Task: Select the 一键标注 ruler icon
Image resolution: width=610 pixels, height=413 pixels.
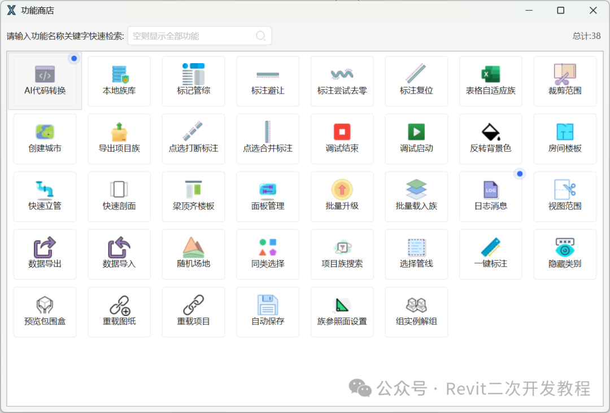Action: click(491, 247)
